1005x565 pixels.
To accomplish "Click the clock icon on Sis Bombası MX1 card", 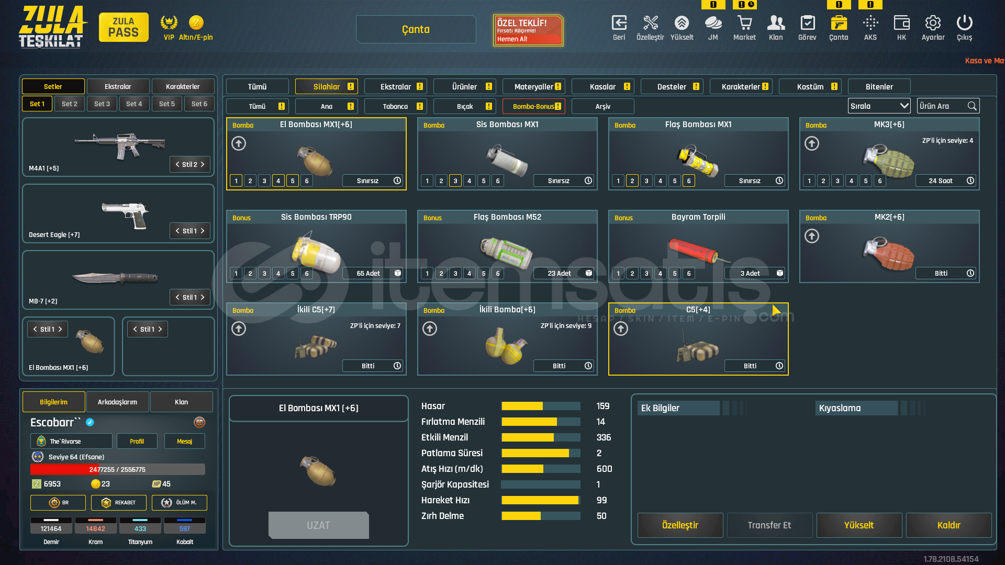I will tap(588, 180).
